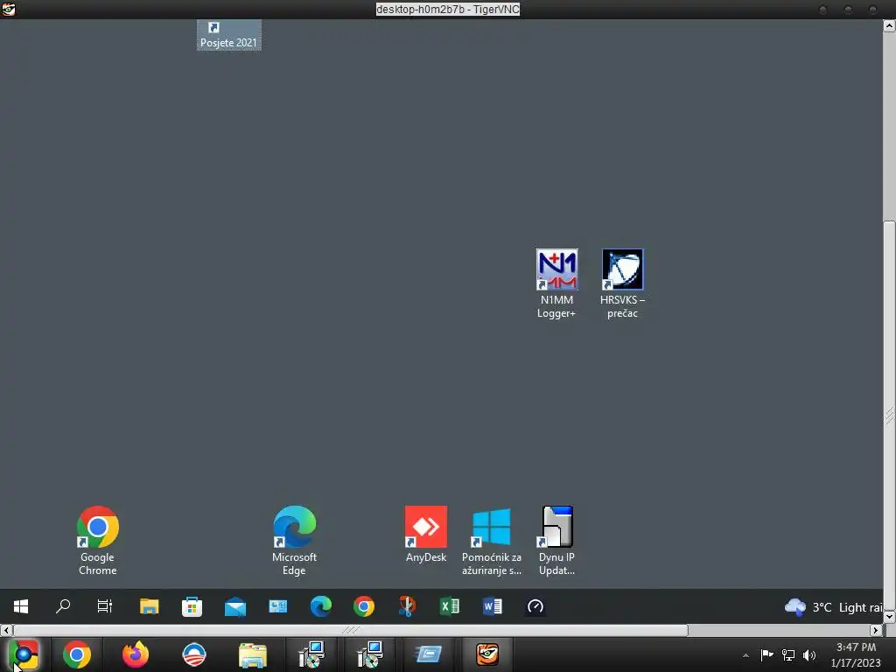
Task: Select the Google Chrome desktop shortcut
Action: (x=98, y=541)
